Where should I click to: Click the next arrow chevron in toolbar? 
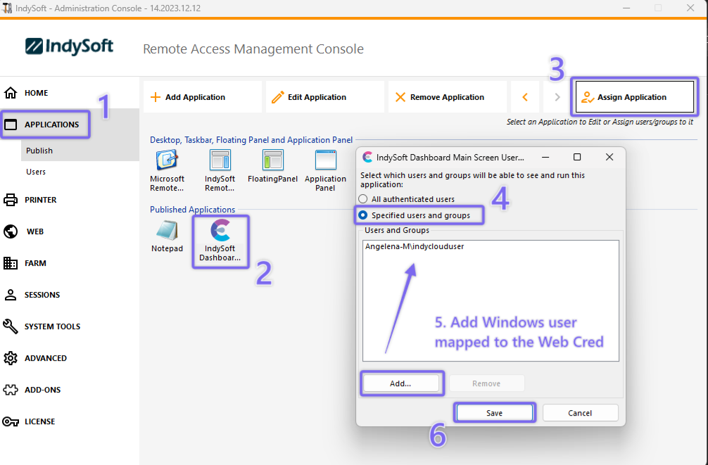pos(557,97)
